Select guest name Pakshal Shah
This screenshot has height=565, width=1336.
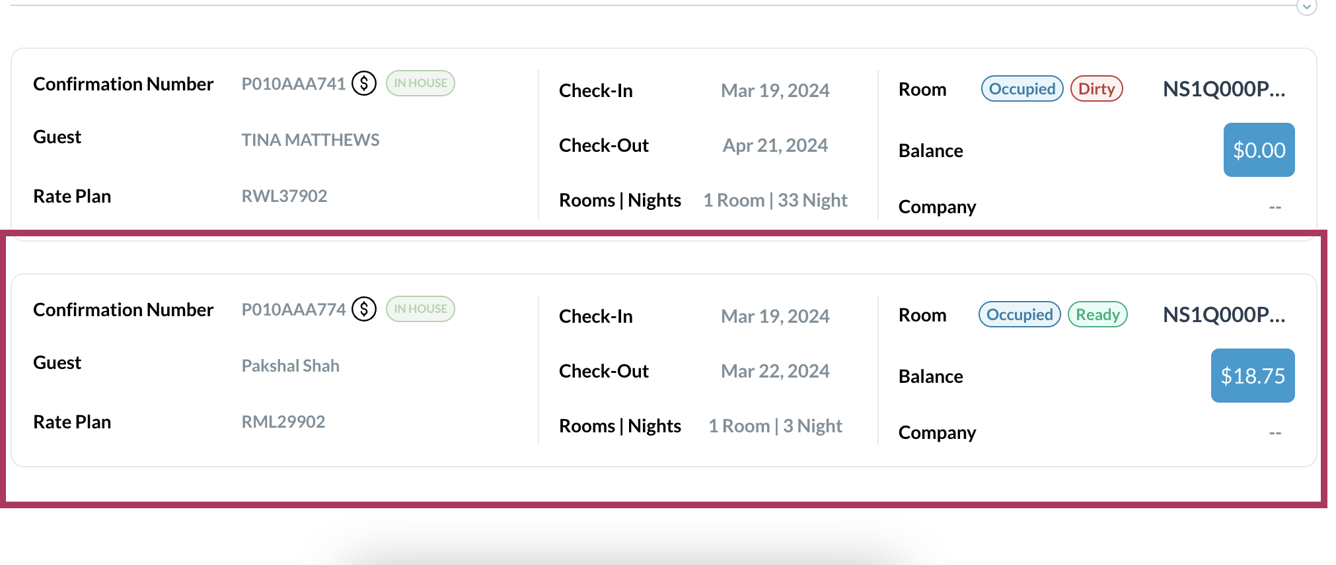291,366
